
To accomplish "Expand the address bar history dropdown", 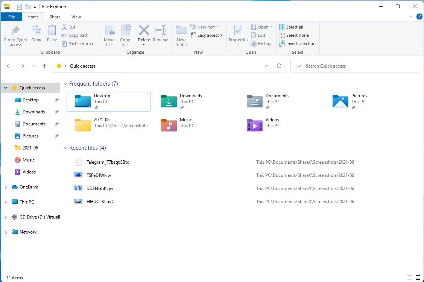I will [x=267, y=66].
